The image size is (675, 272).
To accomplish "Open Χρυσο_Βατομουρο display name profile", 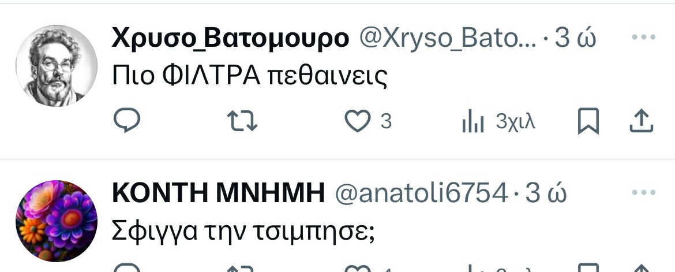I will pos(230,39).
